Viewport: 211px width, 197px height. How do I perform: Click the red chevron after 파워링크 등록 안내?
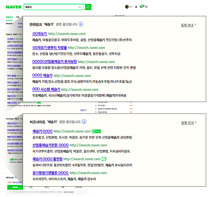pos(195,25)
